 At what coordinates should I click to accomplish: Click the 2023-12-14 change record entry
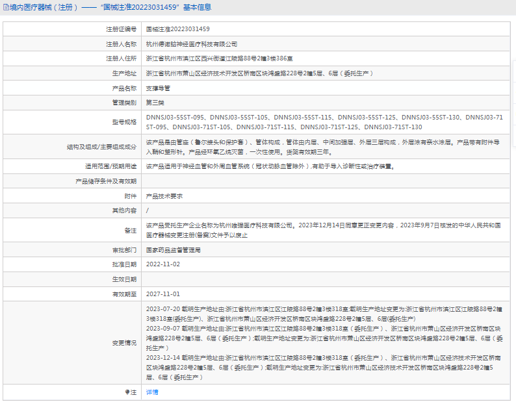pos(324,368)
